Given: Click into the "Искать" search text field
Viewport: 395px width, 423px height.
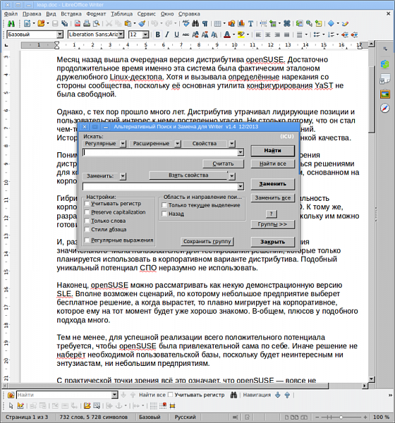Looking at the screenshot, I should click(x=160, y=153).
